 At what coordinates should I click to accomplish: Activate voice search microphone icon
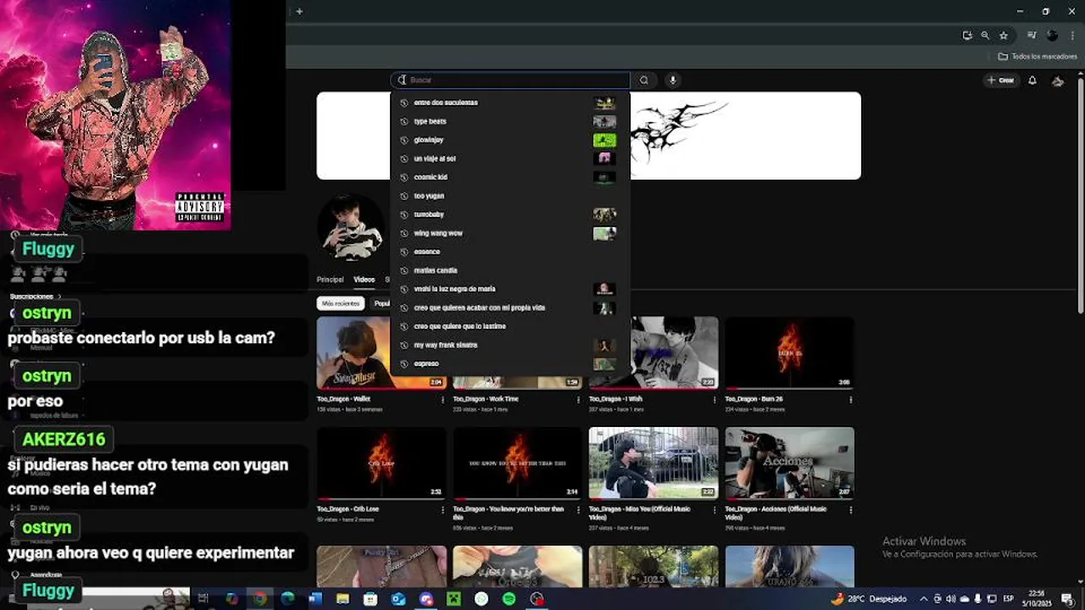[x=672, y=80]
